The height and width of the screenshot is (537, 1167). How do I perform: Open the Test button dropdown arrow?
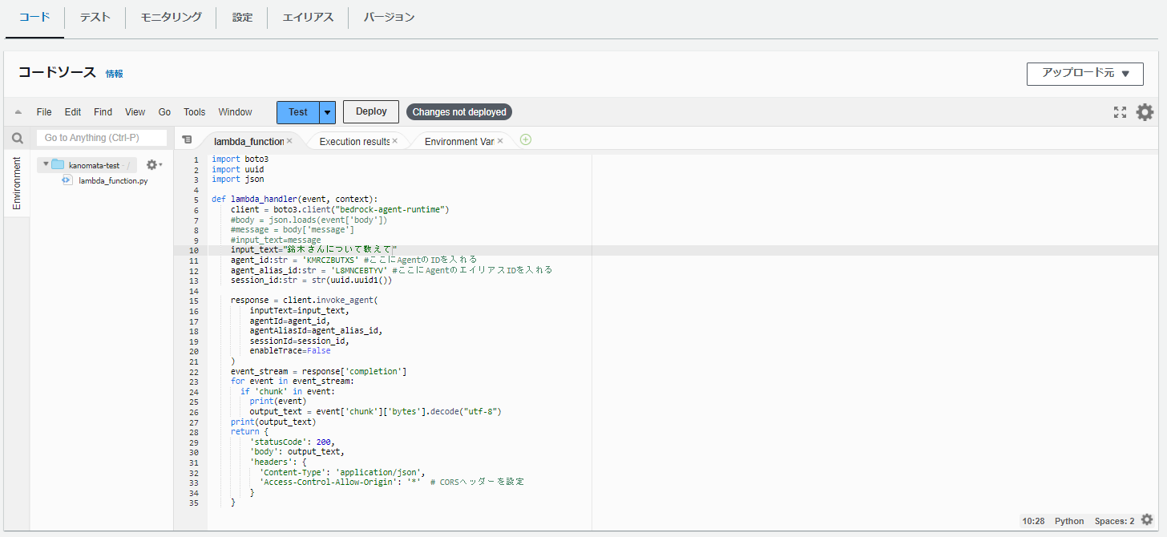[x=327, y=112]
